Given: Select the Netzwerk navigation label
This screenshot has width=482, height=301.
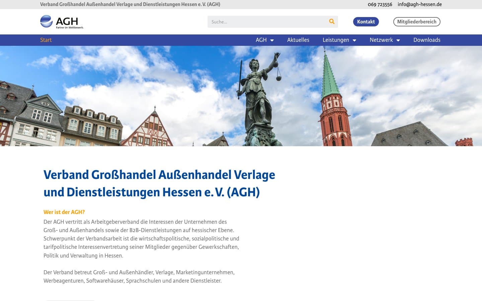Looking at the screenshot, I should click(381, 40).
